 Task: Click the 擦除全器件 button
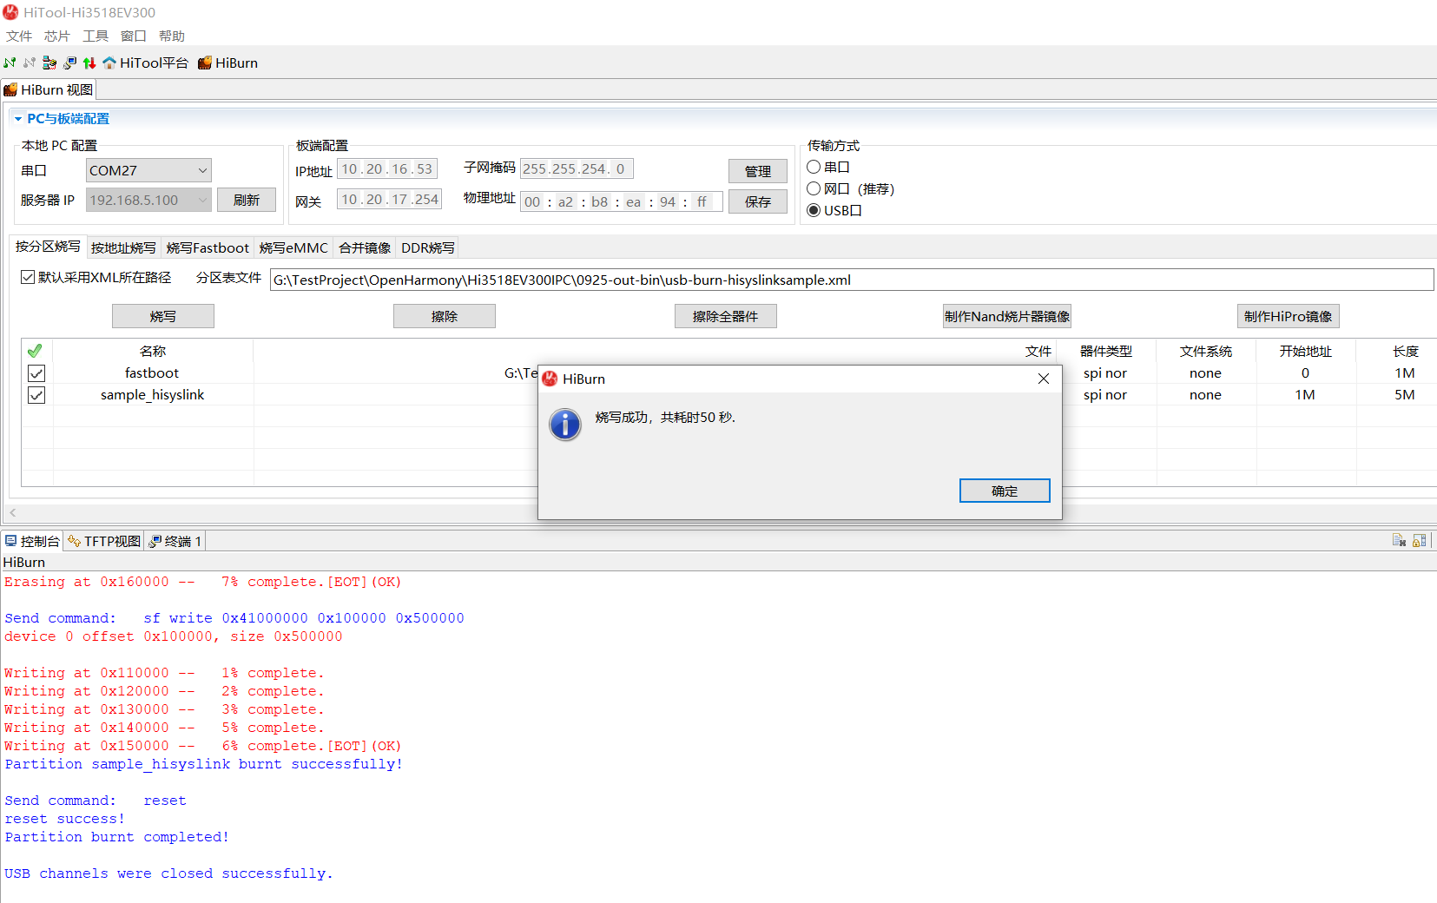coord(726,316)
